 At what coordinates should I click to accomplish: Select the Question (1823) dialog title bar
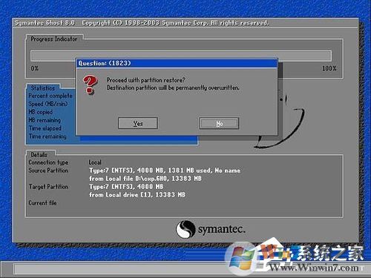pos(177,63)
